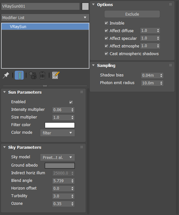179x215 pixels.
Task: Click Remove Modifier trash icon
Action: tap(42, 75)
